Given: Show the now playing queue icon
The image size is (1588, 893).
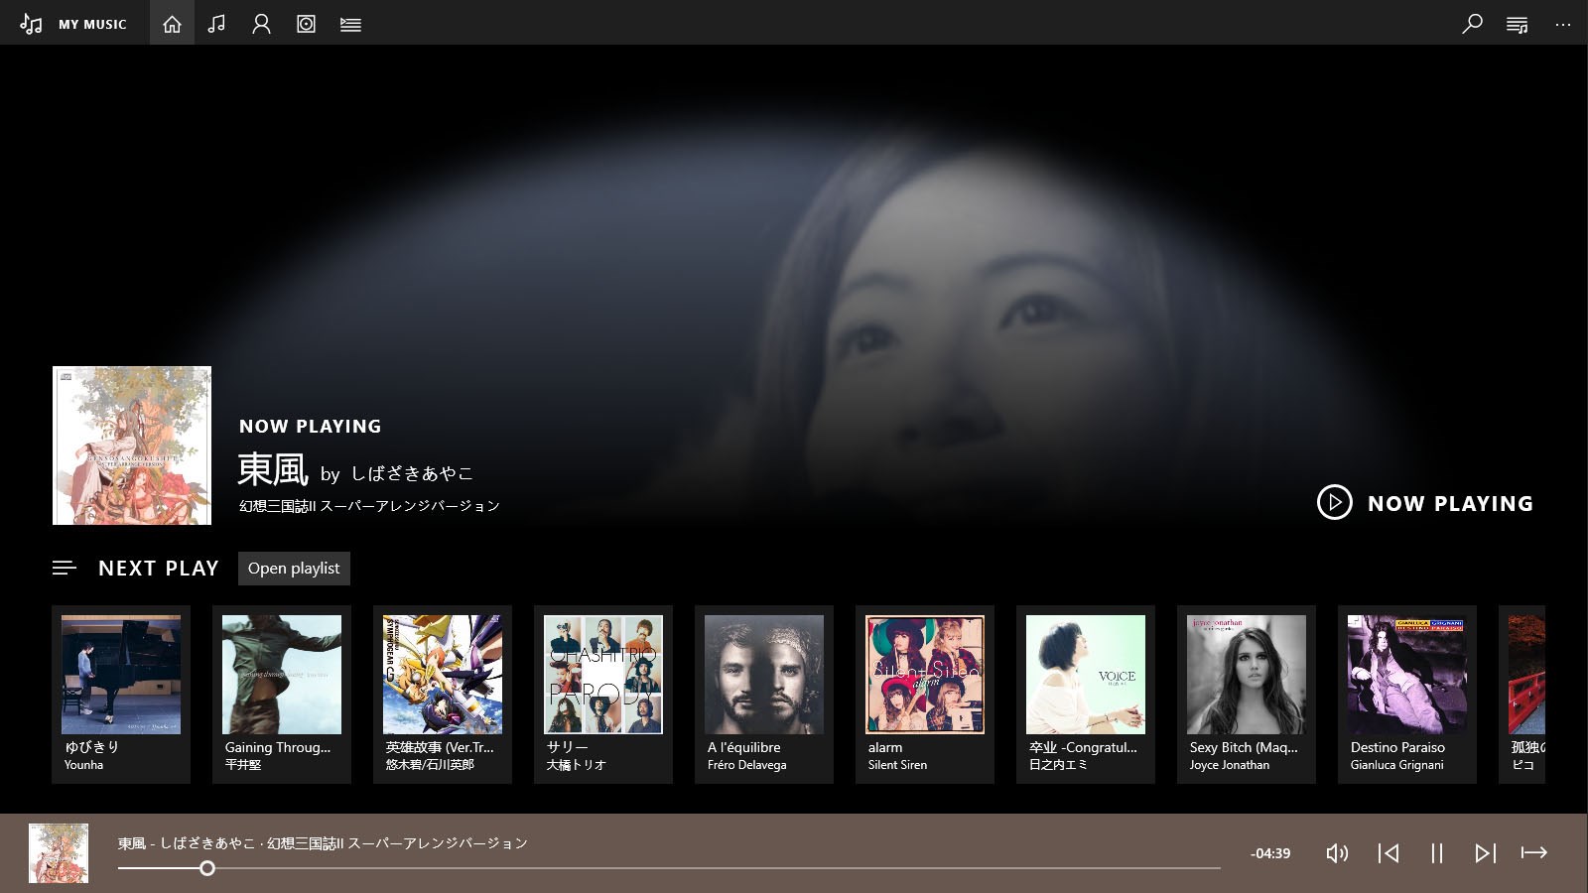Looking at the screenshot, I should [x=1517, y=24].
